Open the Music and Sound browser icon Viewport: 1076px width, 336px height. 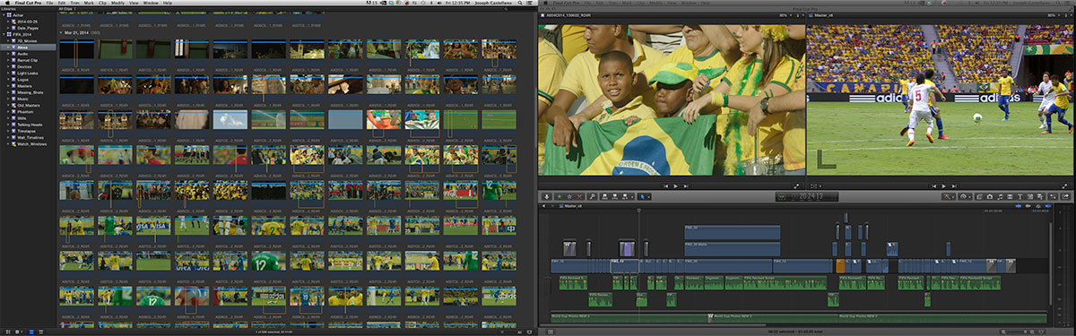[x=1000, y=196]
